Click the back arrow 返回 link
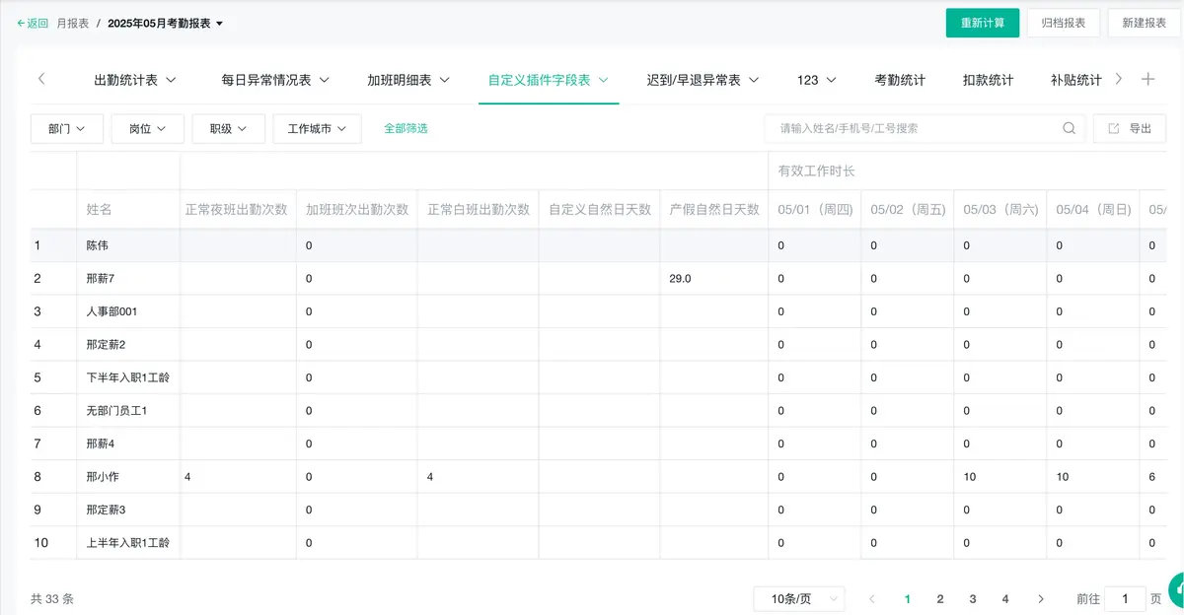1184x615 pixels. (x=33, y=23)
